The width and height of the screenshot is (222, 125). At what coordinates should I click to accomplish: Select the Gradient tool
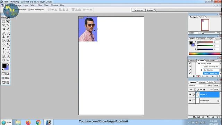tap(8, 41)
